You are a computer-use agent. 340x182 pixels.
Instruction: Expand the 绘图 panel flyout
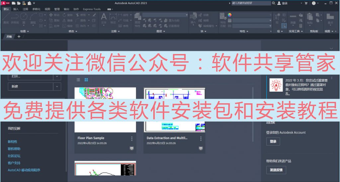[x=25, y=31]
